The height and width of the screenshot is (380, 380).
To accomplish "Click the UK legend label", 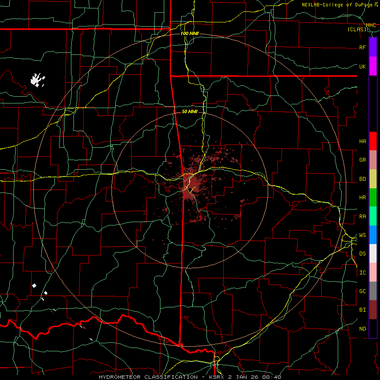I will pyautogui.click(x=362, y=66).
